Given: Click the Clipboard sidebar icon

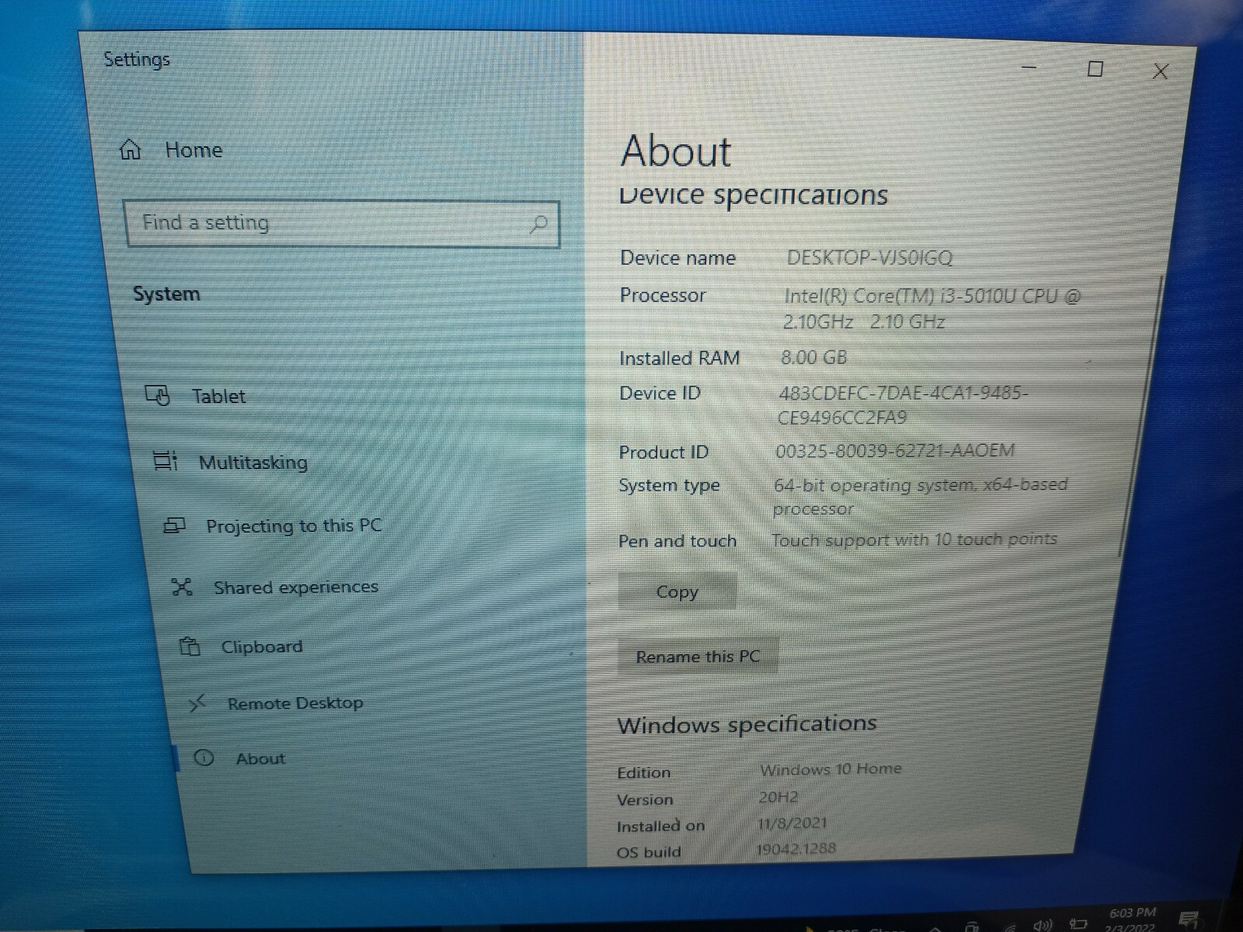Looking at the screenshot, I should click(x=190, y=646).
